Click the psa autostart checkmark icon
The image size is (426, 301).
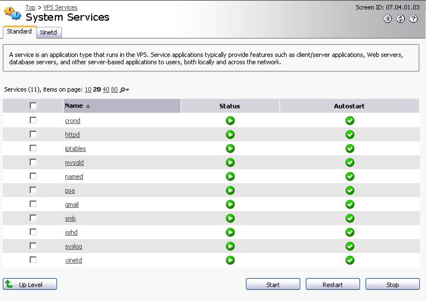pos(349,190)
